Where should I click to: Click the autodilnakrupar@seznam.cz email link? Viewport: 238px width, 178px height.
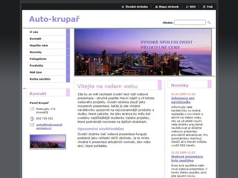pyautogui.click(x=49, y=127)
